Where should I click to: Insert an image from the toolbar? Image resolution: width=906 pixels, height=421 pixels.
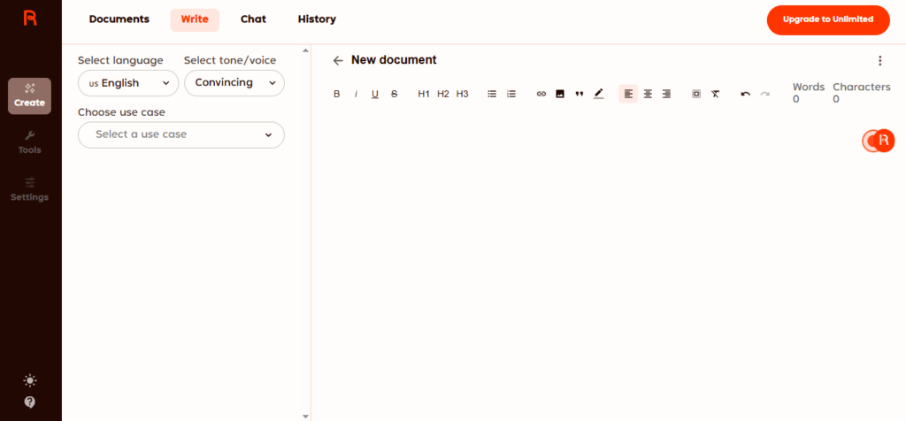(x=560, y=94)
